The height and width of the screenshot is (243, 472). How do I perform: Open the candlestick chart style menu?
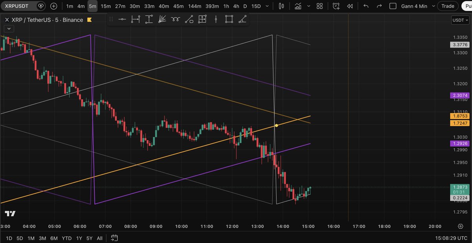tap(281, 6)
